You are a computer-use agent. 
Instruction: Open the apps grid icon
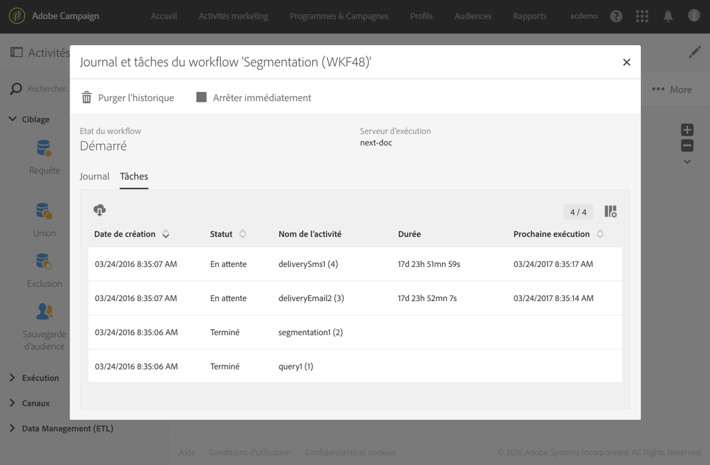[642, 16]
